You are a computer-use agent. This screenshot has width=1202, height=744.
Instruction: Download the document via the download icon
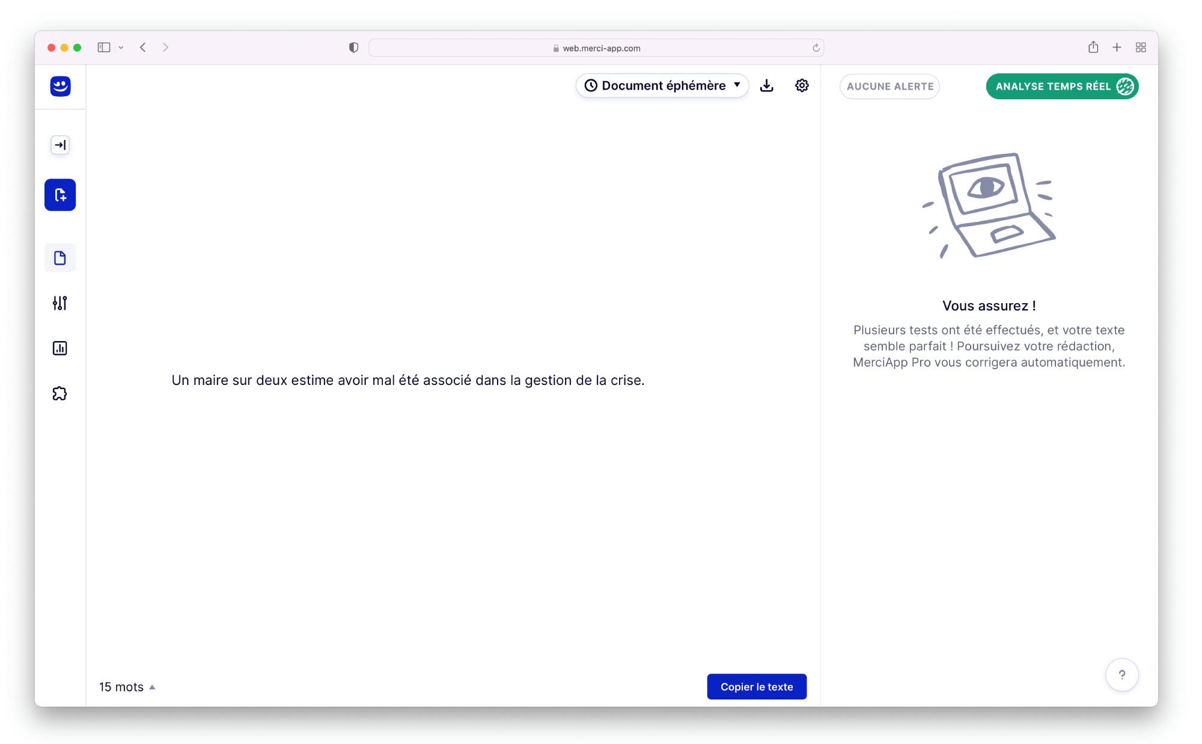767,85
